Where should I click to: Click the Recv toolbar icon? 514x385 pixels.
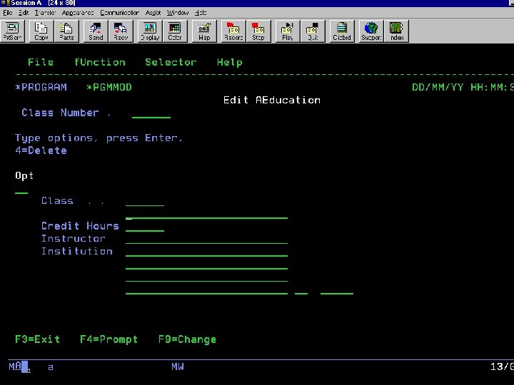tap(121, 31)
